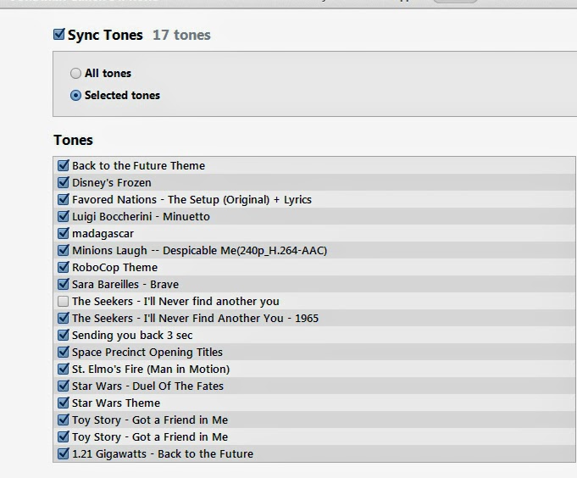The width and height of the screenshot is (577, 478).
Task: Uncheck 1.21 Gigawatts - Back to the Future
Action: (64, 454)
